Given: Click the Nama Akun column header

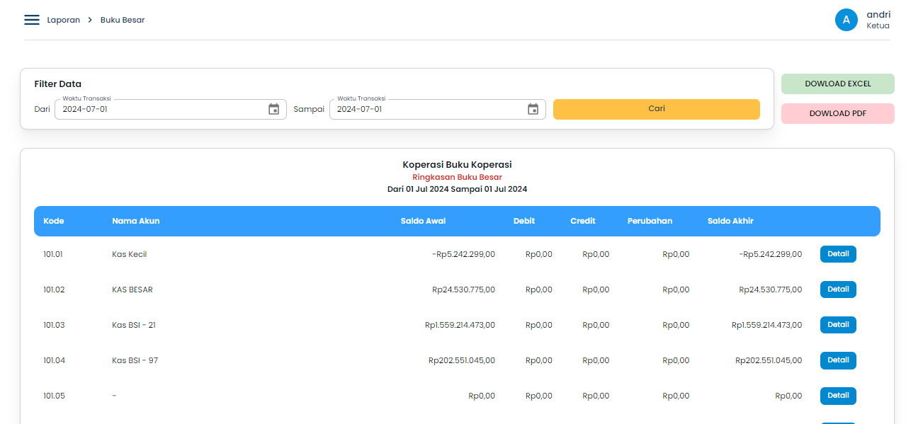Looking at the screenshot, I should [x=136, y=220].
